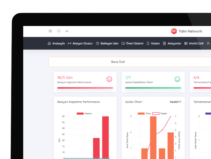Image resolution: width=211 pixels, height=159 pixels.
Task: Open announcements via the megaphone icon
Action: pyautogui.click(x=67, y=31)
